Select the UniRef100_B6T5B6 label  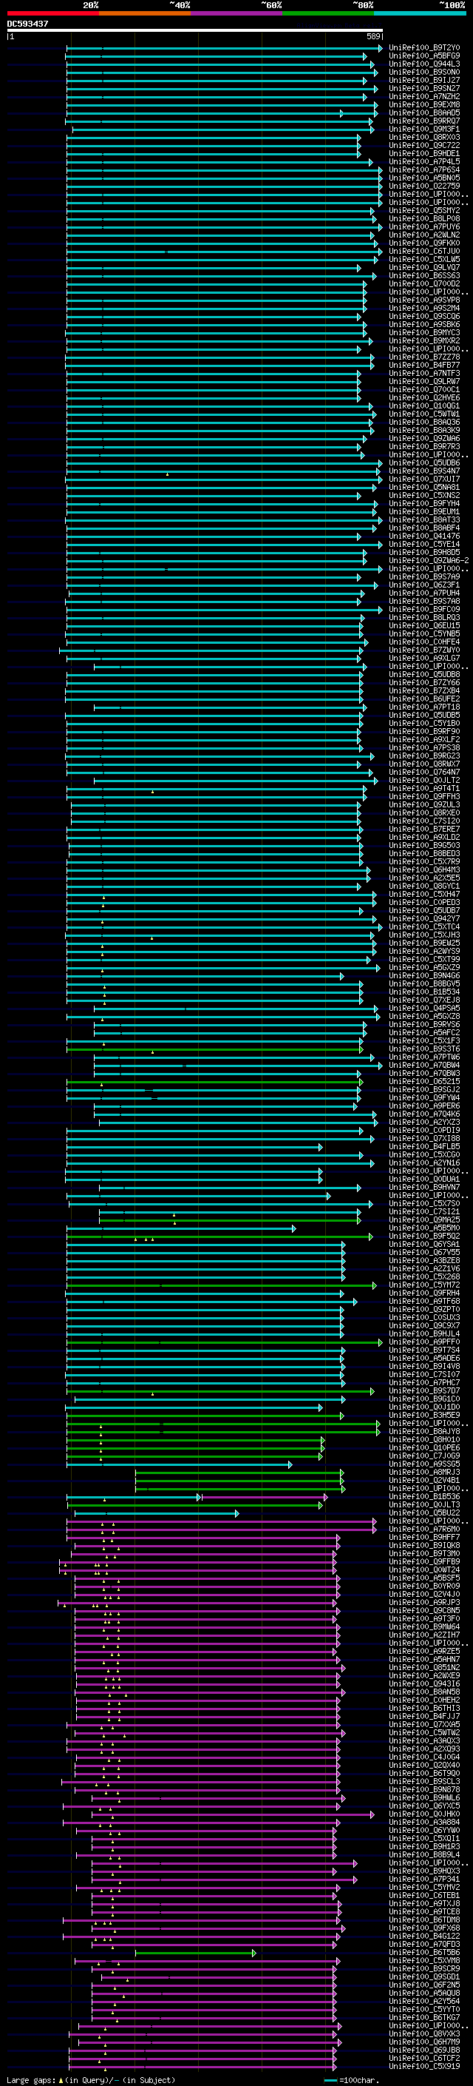click(424, 1952)
